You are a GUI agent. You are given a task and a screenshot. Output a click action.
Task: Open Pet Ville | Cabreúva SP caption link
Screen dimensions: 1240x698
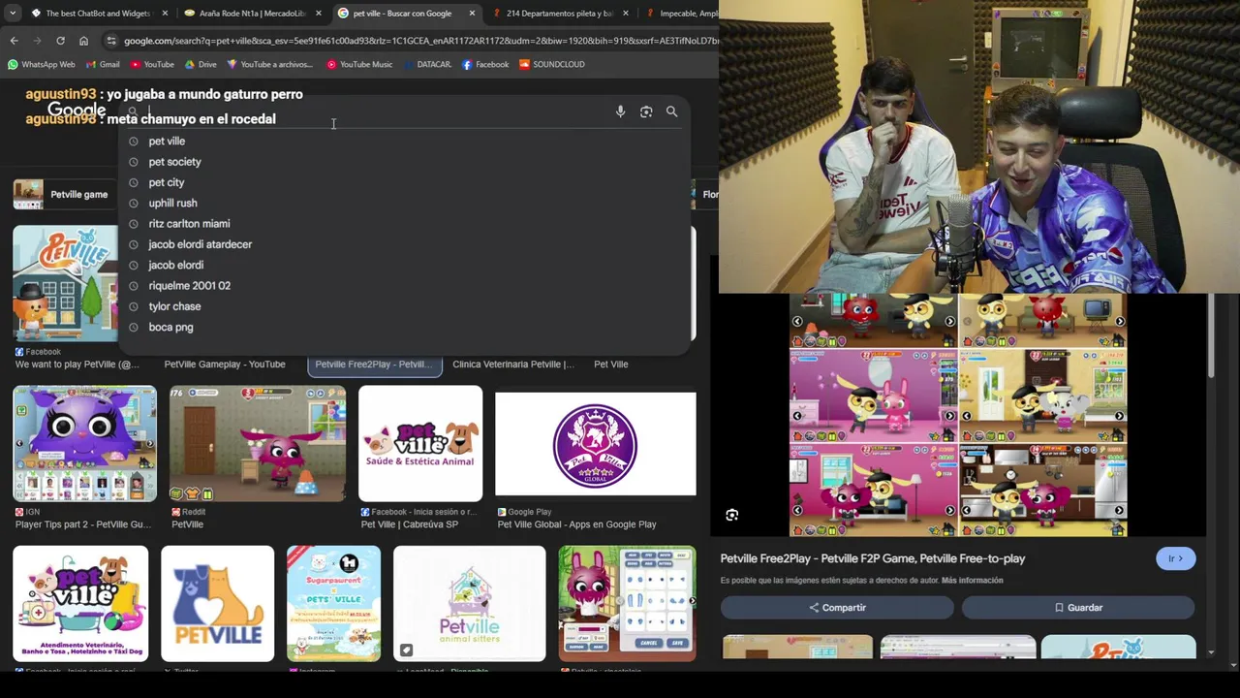(x=410, y=524)
